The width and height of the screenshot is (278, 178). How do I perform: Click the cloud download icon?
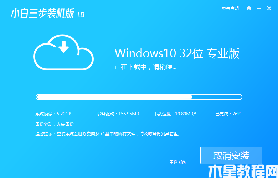click(63, 52)
